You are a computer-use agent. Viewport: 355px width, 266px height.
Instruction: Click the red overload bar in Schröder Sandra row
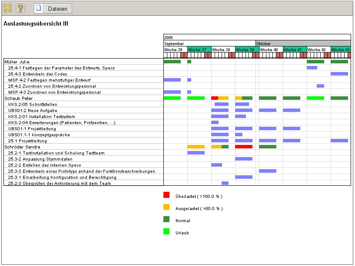243,147
